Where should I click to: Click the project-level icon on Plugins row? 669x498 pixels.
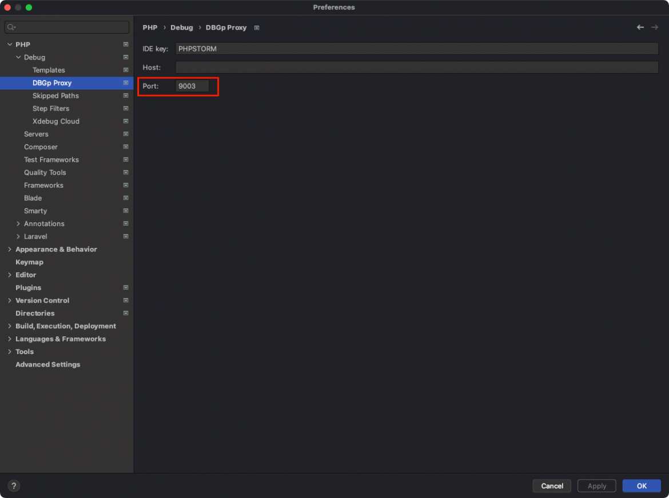[x=126, y=288]
